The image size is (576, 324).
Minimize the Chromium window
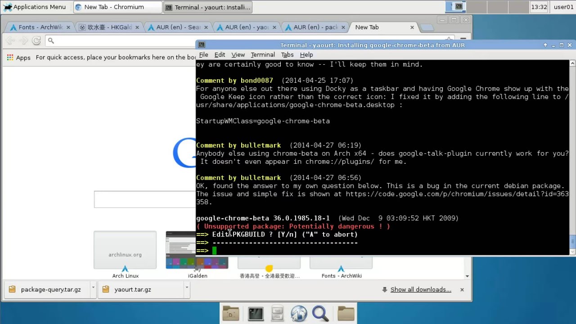coord(442,20)
